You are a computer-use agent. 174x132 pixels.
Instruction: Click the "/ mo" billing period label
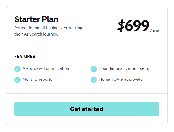(154, 30)
